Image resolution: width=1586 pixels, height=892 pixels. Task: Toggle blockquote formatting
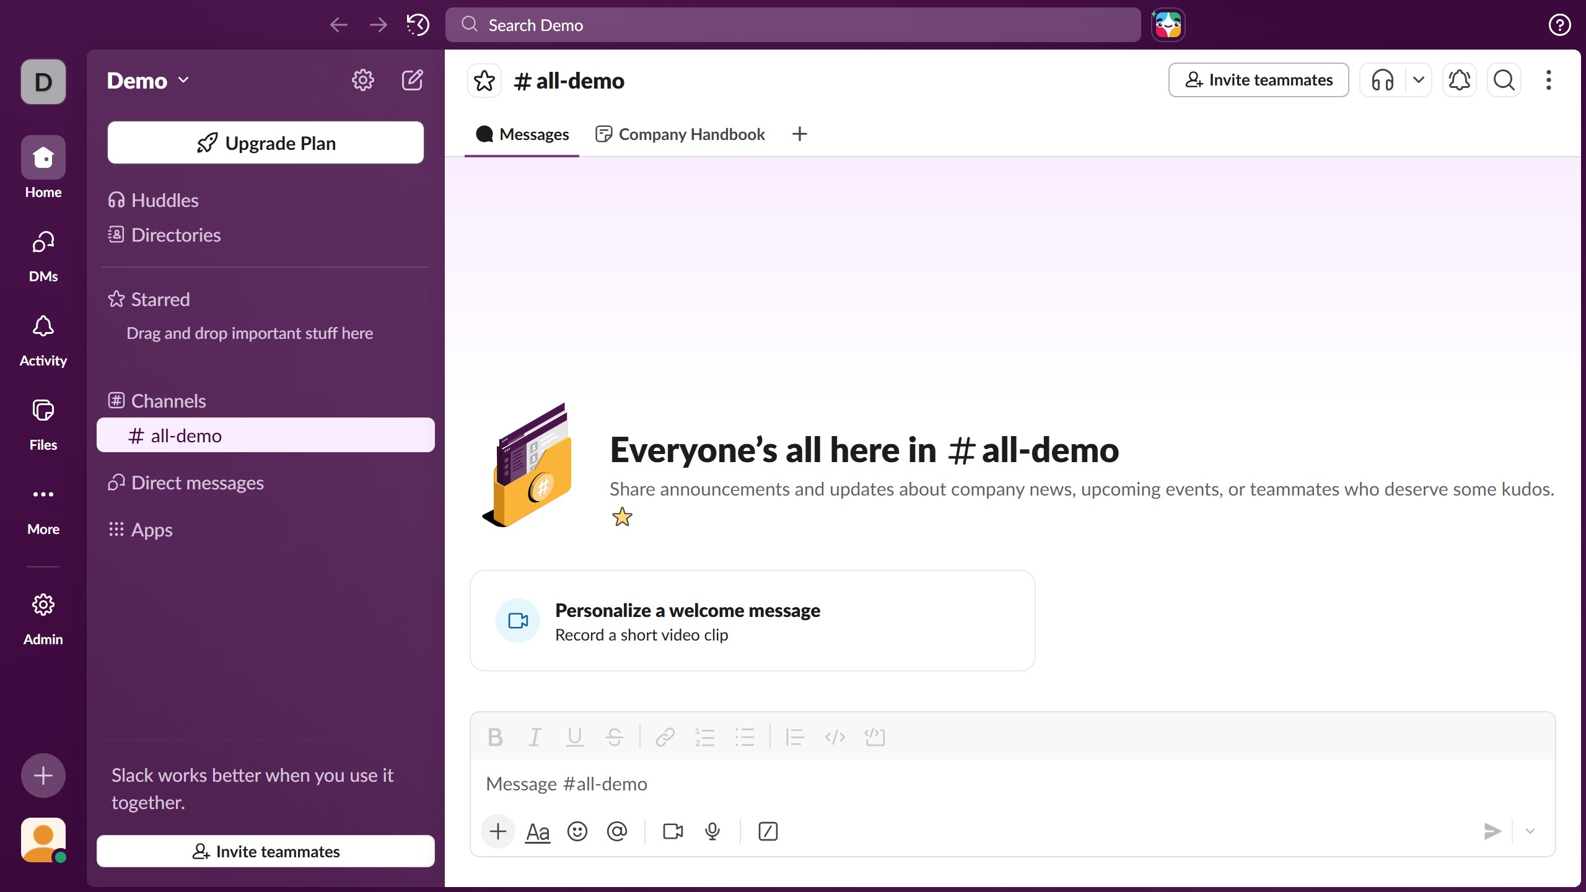click(795, 737)
